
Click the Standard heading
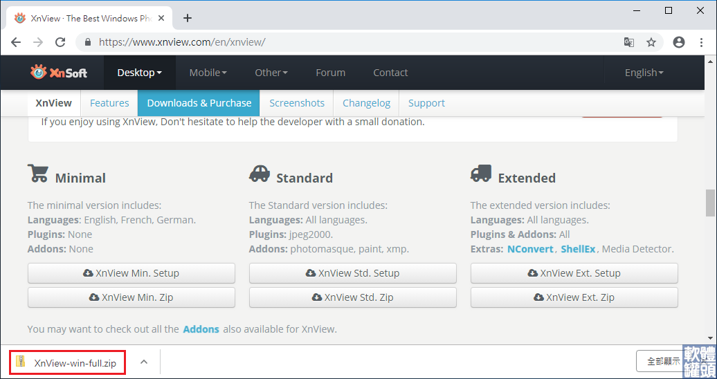tap(305, 178)
